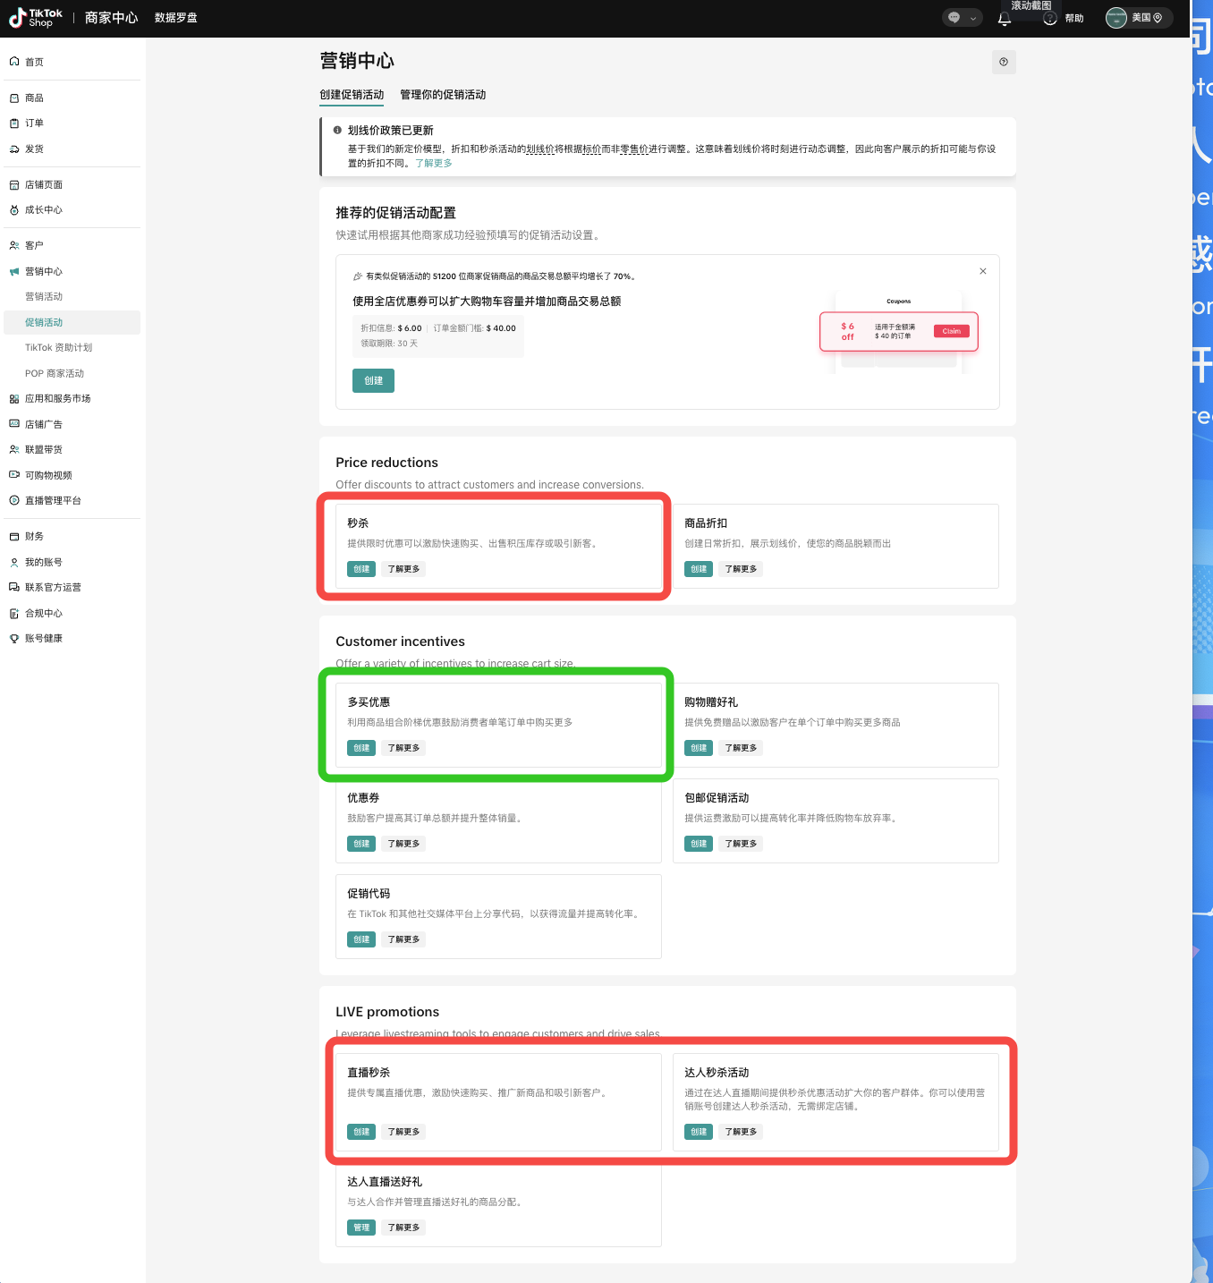
Task: Click 创建 for the recommended coupon
Action: point(373,381)
